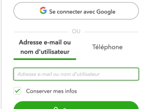The image size is (150, 109).
Task: Switch to the Téléphone tab
Action: pos(107,47)
